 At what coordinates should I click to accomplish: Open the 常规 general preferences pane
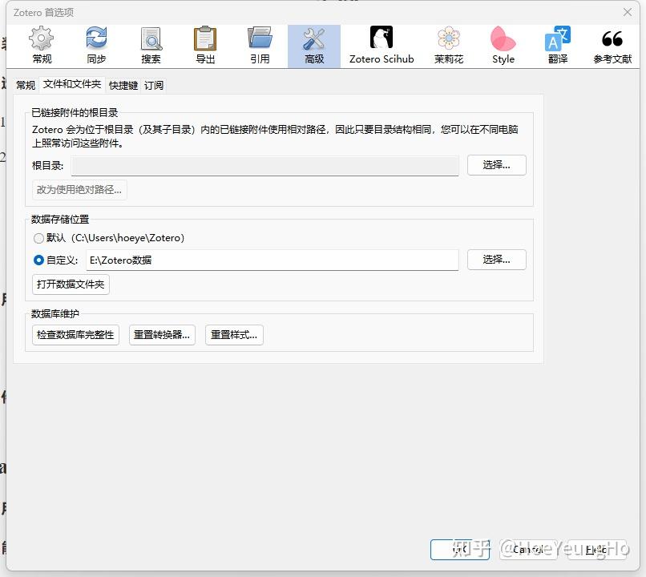[x=42, y=46]
